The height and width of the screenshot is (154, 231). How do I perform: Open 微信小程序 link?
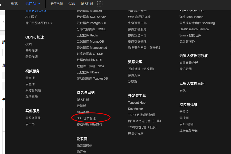pos(136,133)
